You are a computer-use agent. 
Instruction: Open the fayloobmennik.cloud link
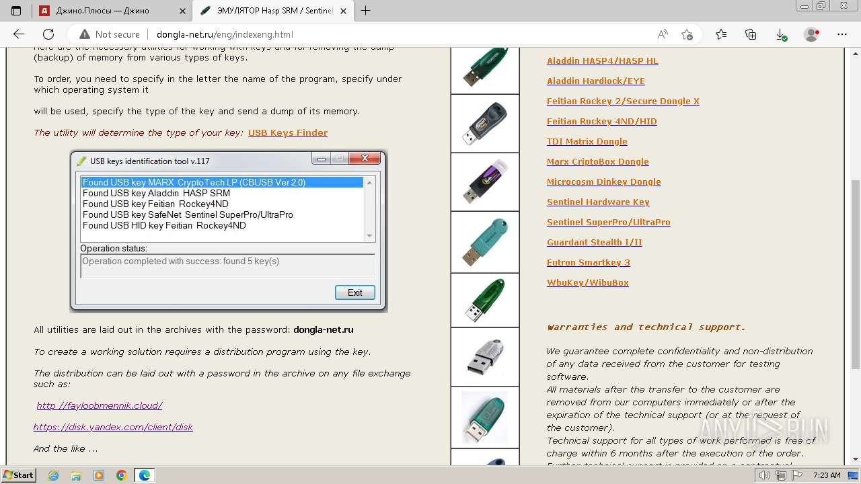[100, 405]
